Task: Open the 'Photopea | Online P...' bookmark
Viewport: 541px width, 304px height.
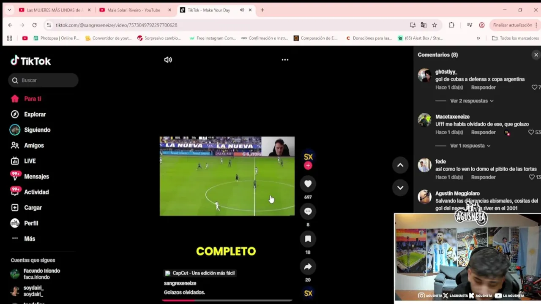Action: (x=56, y=38)
